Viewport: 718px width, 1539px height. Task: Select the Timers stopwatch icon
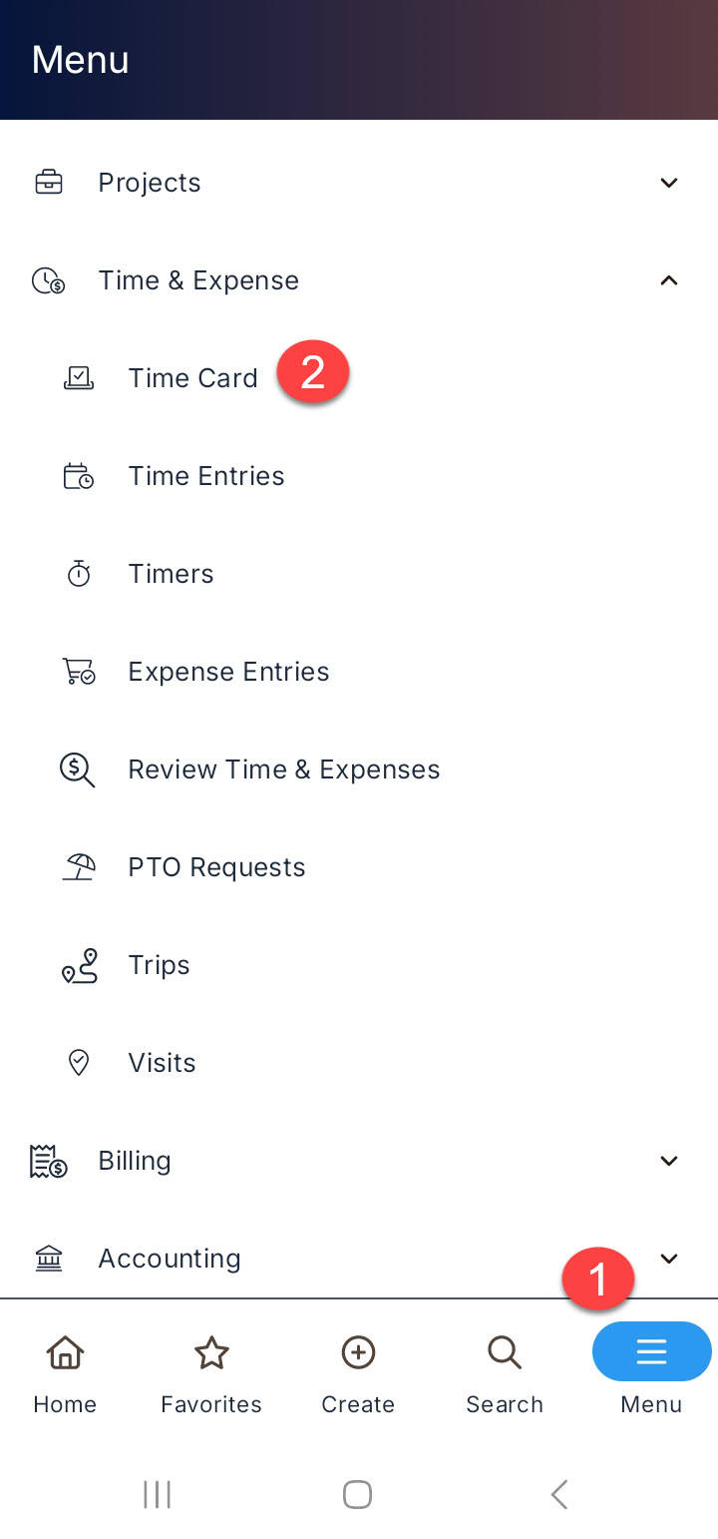coord(79,574)
